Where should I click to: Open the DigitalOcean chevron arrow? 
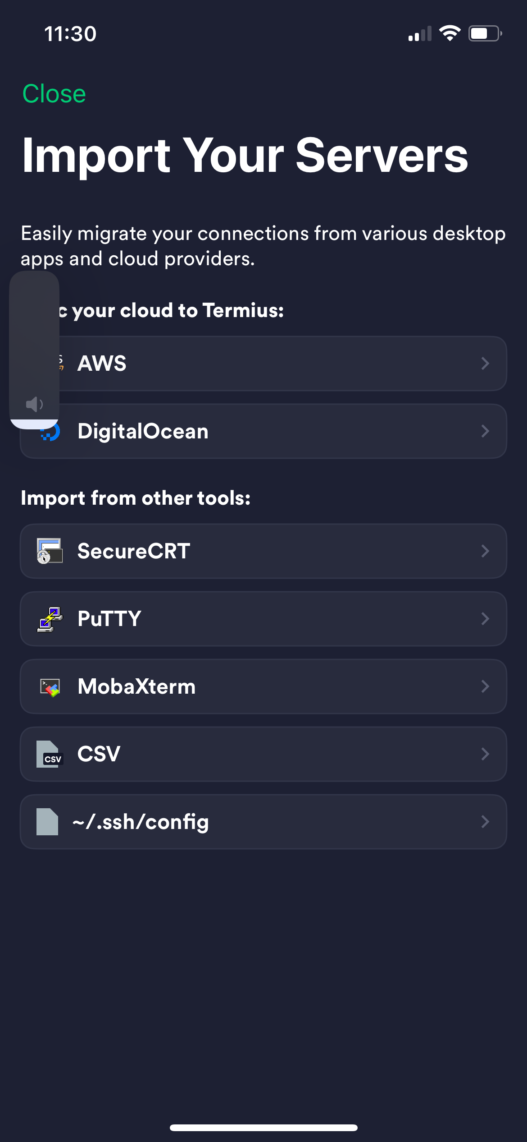(x=486, y=431)
